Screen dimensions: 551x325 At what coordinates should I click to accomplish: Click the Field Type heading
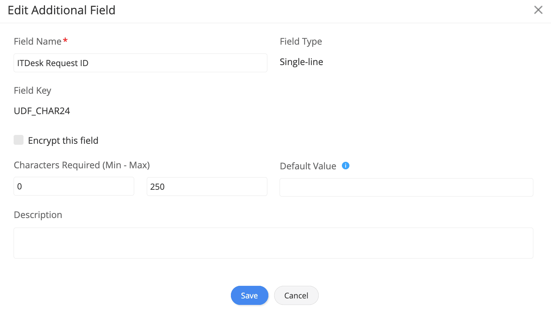coord(301,42)
